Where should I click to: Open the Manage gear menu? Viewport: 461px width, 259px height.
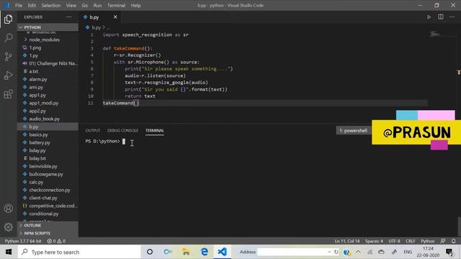tap(8, 227)
